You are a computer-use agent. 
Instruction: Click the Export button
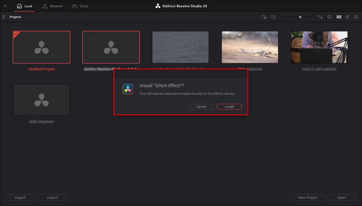[20, 198]
